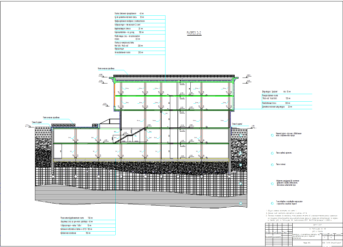
Task: Select the top roof layer line, 40 мм
Action: click(129, 13)
